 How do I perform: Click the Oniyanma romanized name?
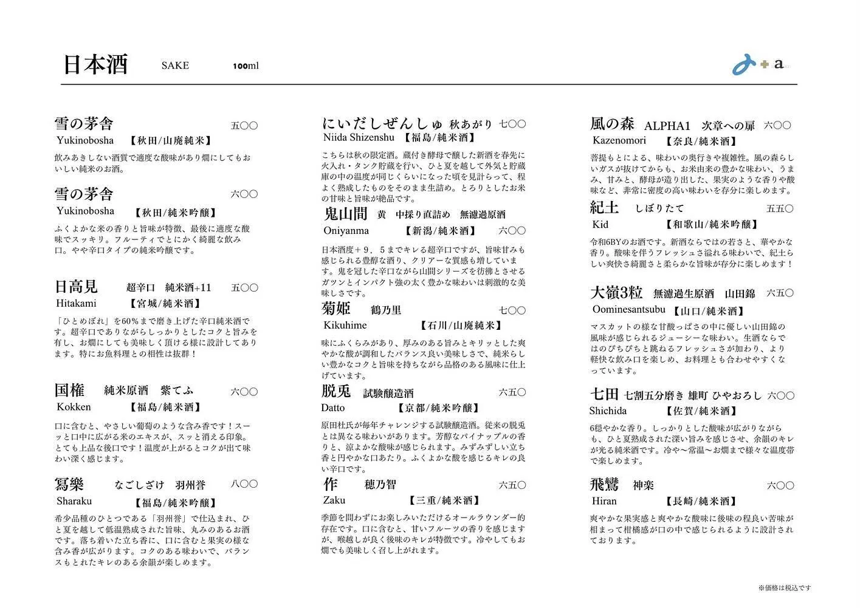[x=346, y=231]
